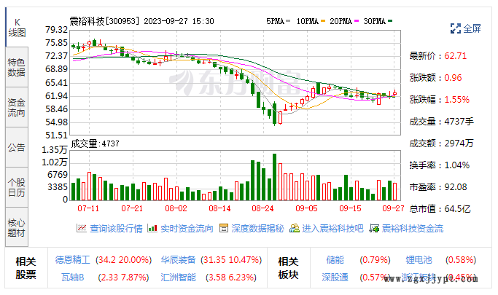Click the 08-02 date axis label

(x=176, y=208)
